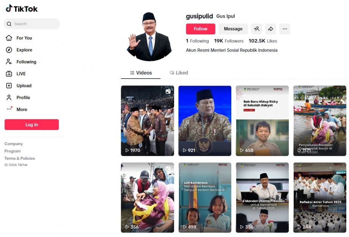Image resolution: width=349 pixels, height=237 pixels.
Task: Click the add-friend icon beside Message
Action: [256, 29]
